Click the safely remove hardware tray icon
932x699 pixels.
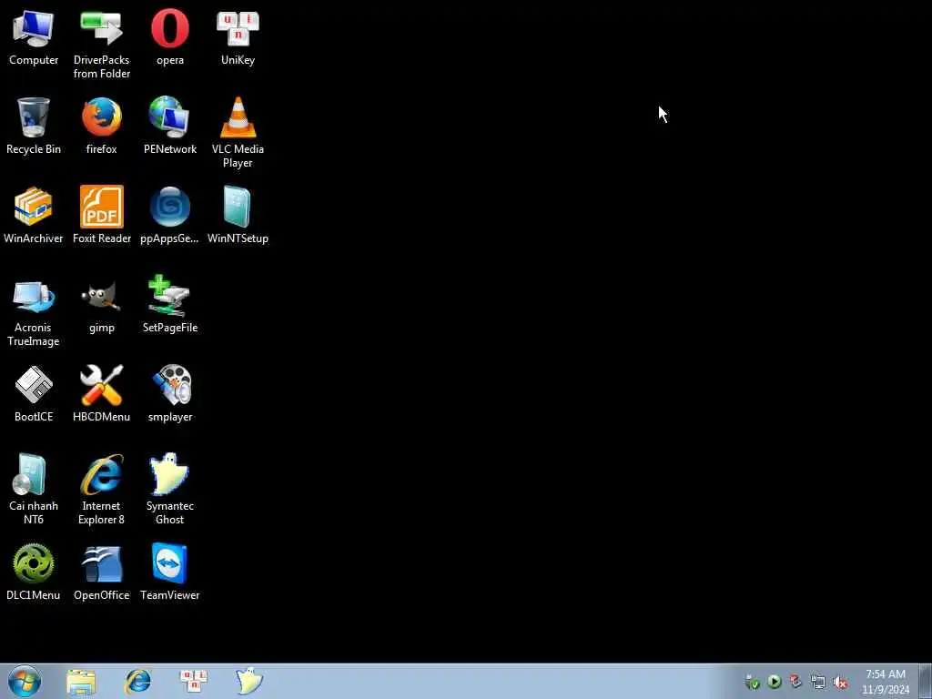tap(752, 682)
